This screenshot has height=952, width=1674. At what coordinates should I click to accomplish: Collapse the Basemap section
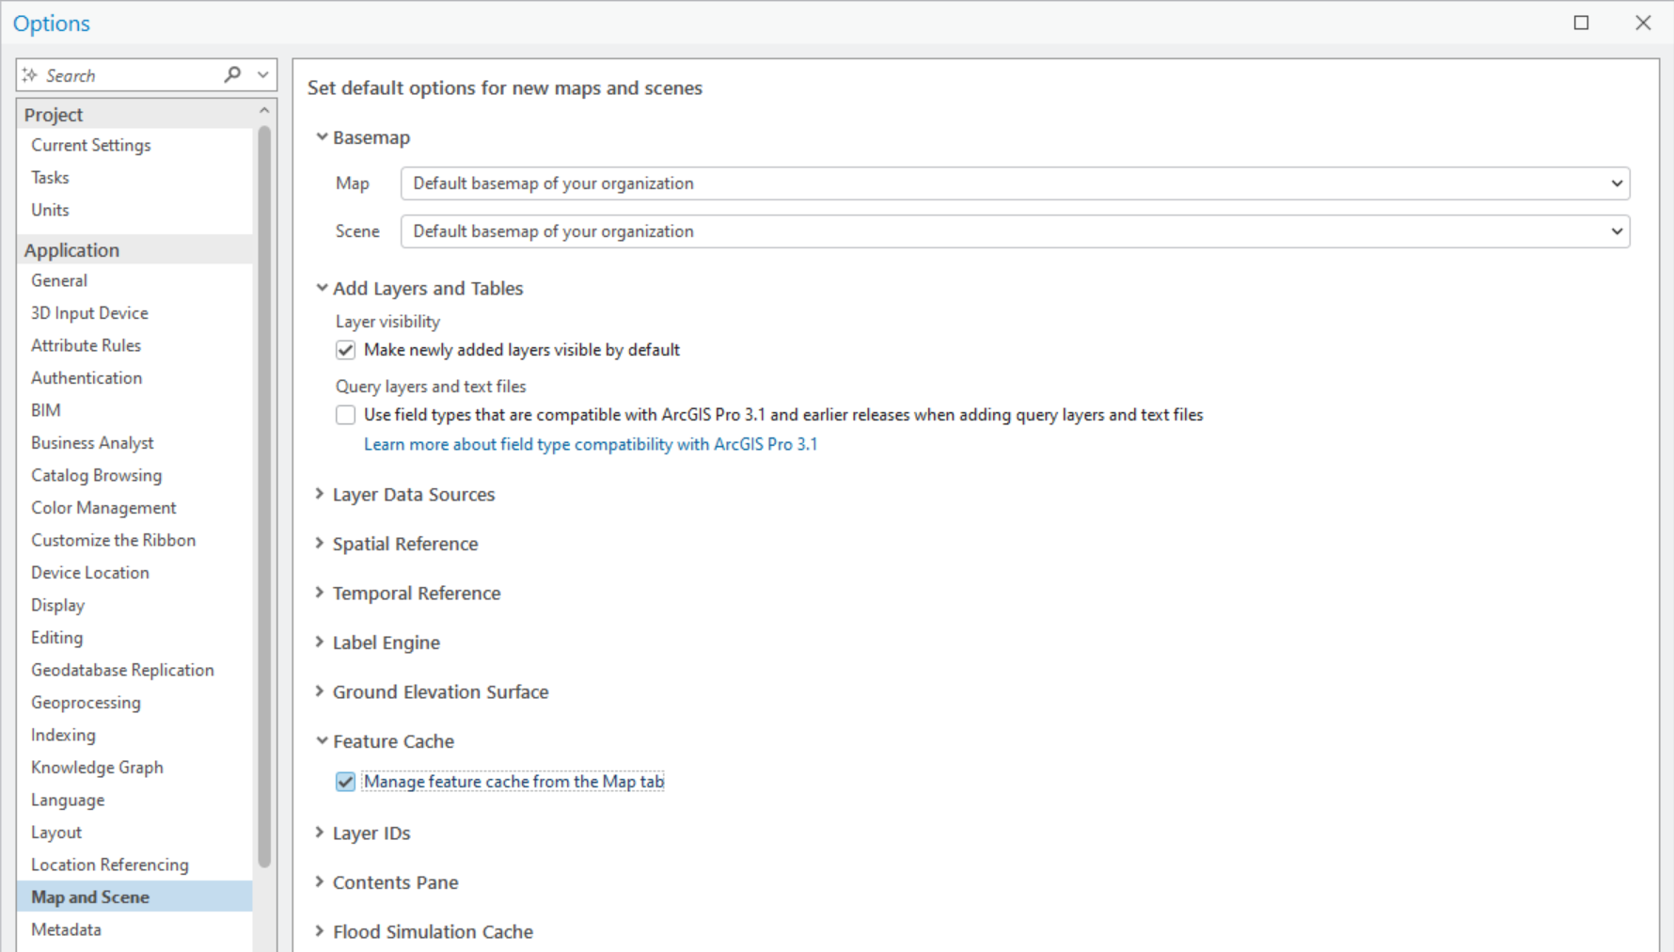(x=322, y=137)
